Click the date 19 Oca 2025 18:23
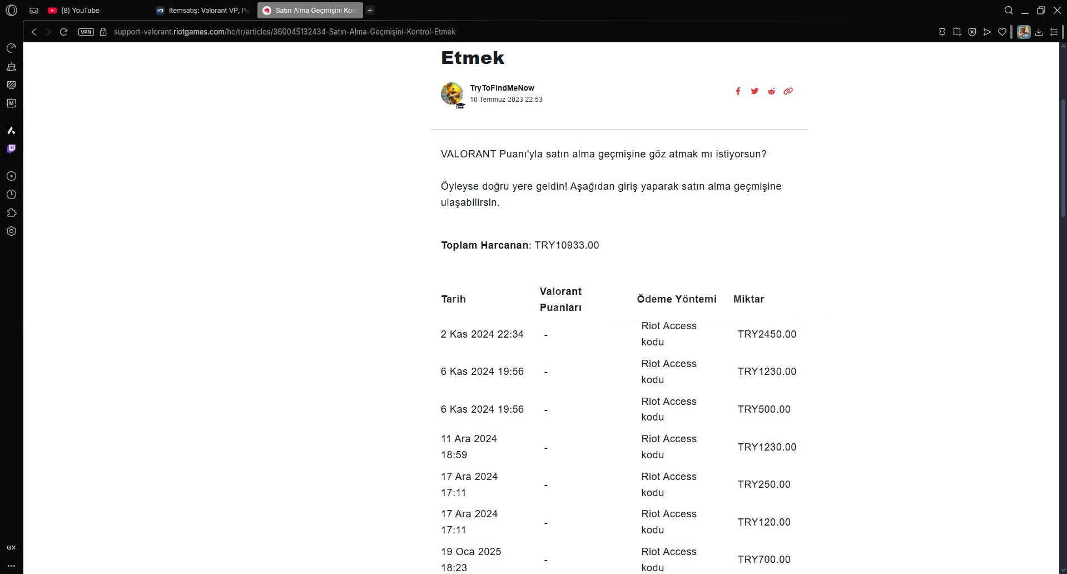This screenshot has width=1067, height=574. [x=471, y=560]
